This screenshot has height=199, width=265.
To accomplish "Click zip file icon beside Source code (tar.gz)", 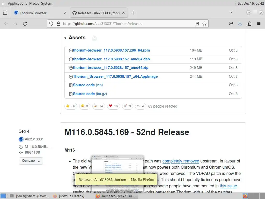I will 71,94.
